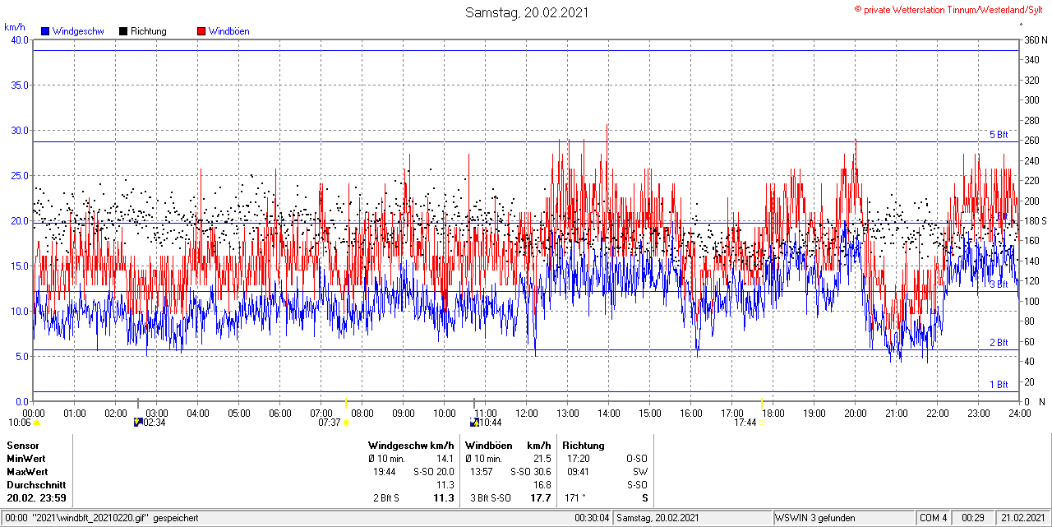
Task: Click the 1 Bft line label
Action: 999,384
